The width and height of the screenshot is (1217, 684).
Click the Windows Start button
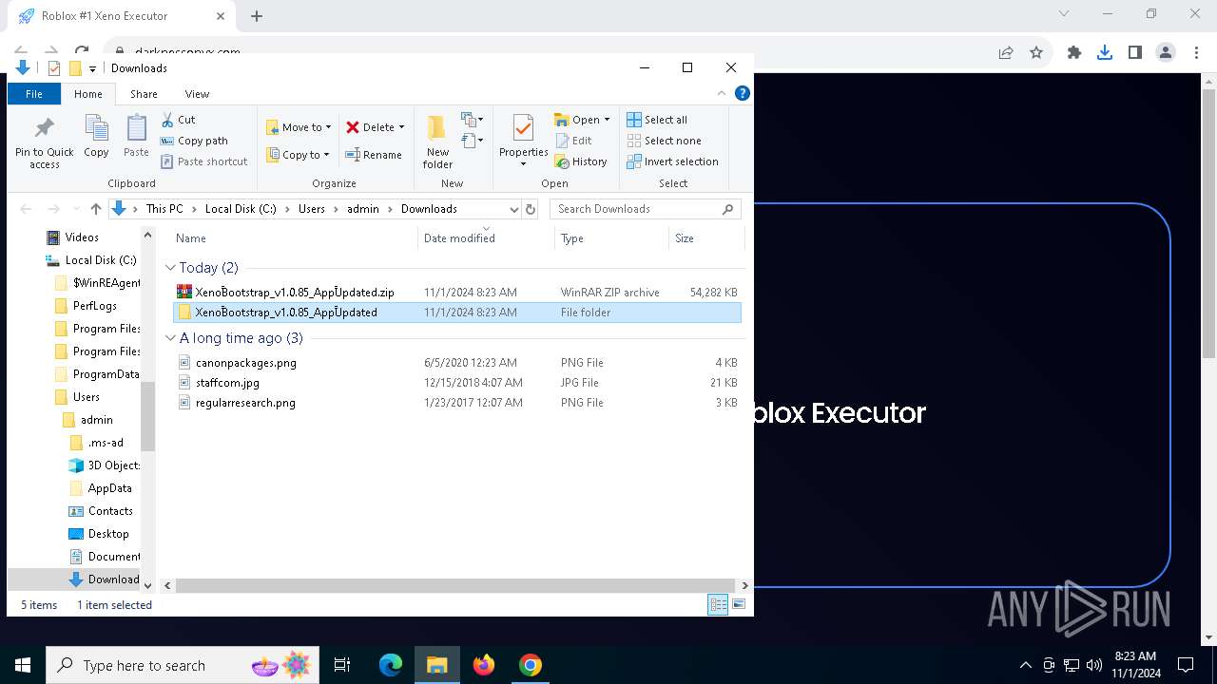pyautogui.click(x=23, y=665)
